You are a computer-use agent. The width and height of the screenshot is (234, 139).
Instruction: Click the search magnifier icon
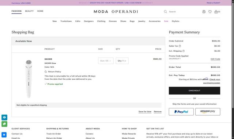(165, 12)
